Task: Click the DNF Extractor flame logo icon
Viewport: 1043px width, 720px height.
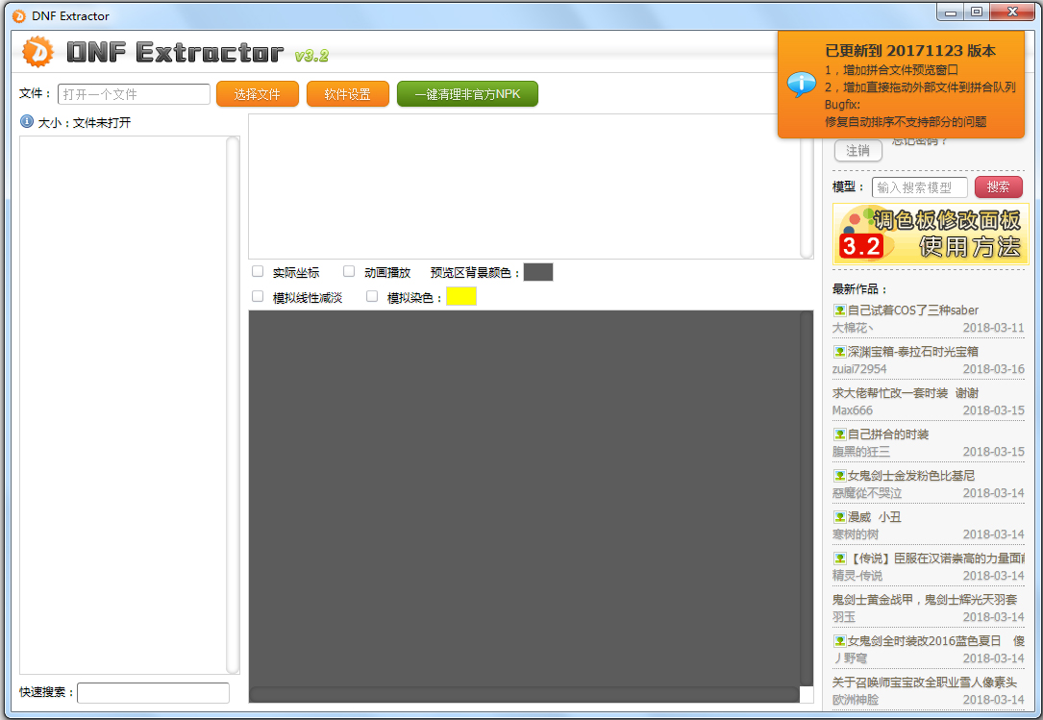Action: pyautogui.click(x=38, y=52)
